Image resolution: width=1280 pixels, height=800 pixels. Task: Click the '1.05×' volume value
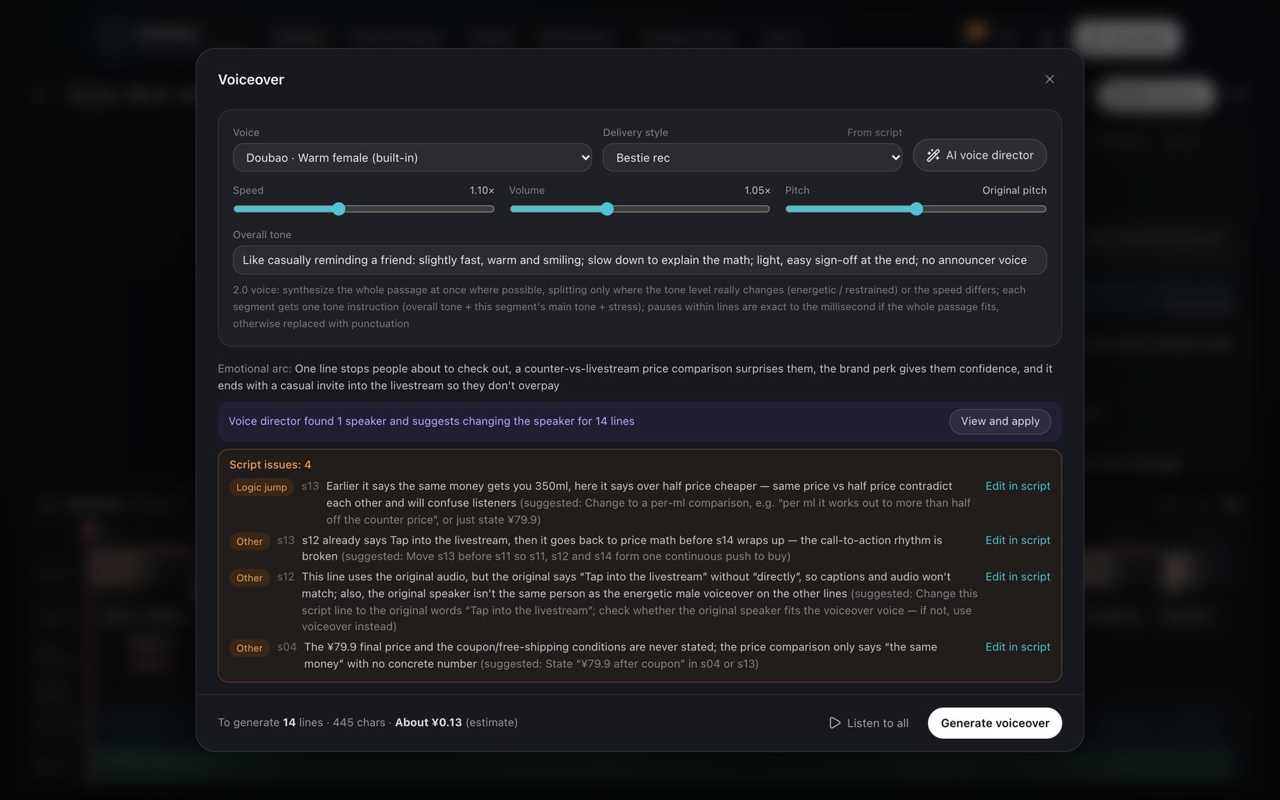tap(757, 190)
